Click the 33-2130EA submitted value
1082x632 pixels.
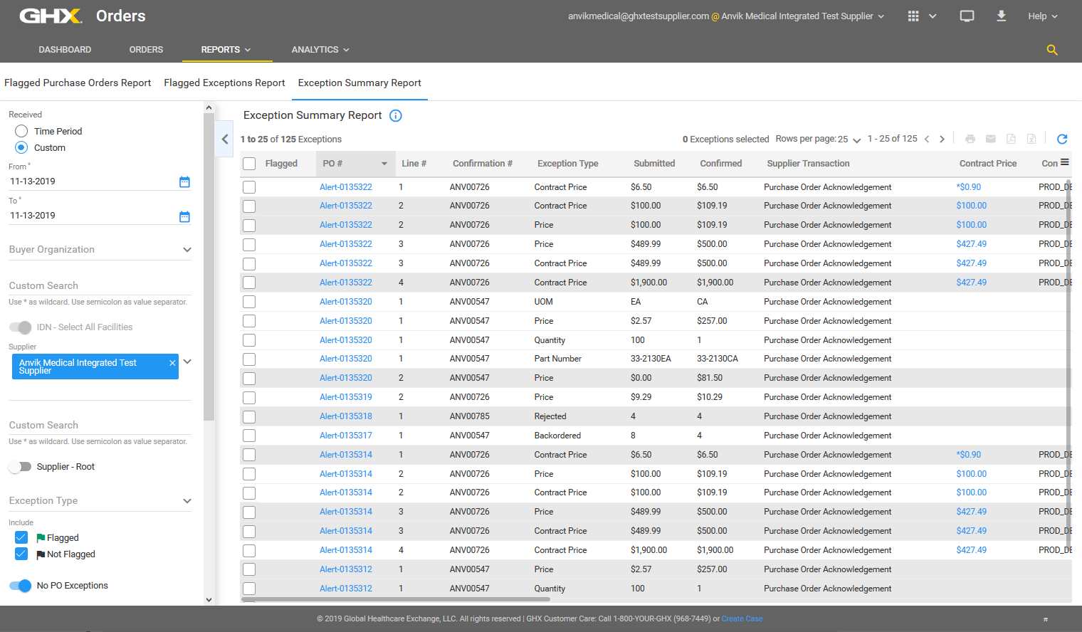(651, 359)
